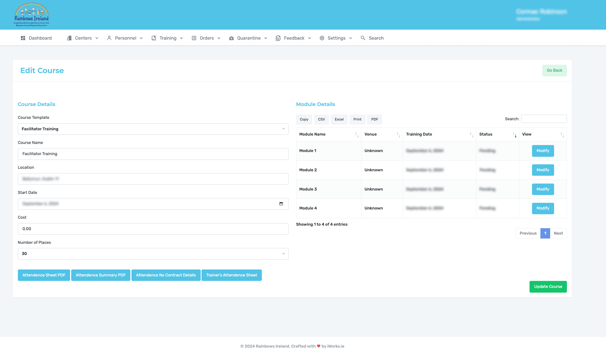Sort table by Venue column arrows
606x354 pixels.
point(398,135)
